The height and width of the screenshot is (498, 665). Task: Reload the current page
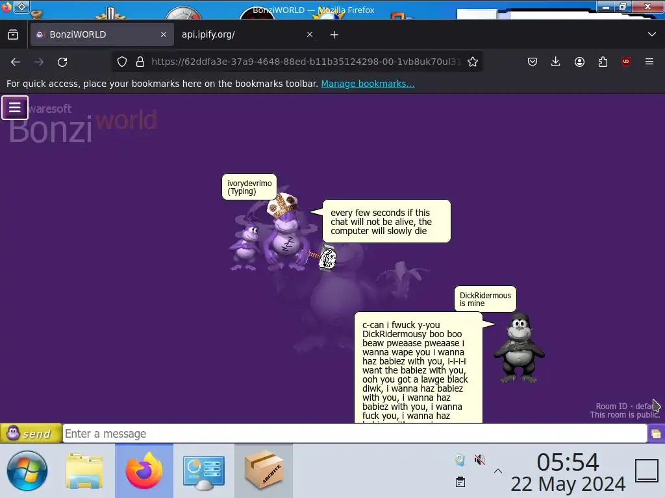point(62,62)
